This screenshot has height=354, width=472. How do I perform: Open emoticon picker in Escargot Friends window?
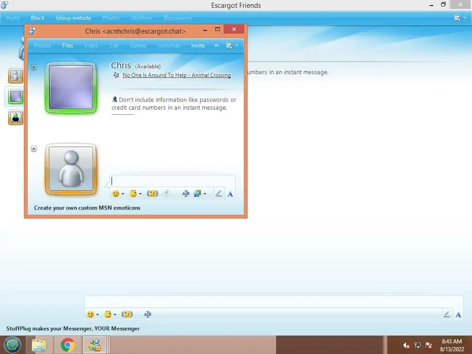click(90, 314)
